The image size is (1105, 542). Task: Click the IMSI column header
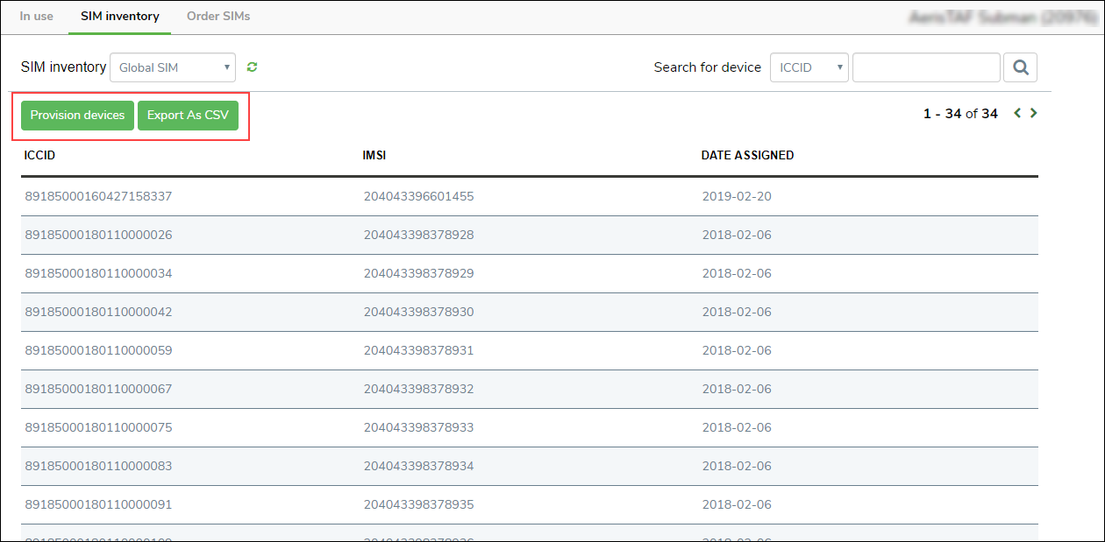(x=374, y=156)
